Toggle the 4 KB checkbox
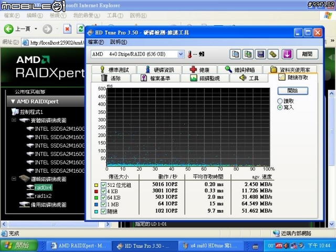Screen dimensions: 336x252 tap(103, 191)
